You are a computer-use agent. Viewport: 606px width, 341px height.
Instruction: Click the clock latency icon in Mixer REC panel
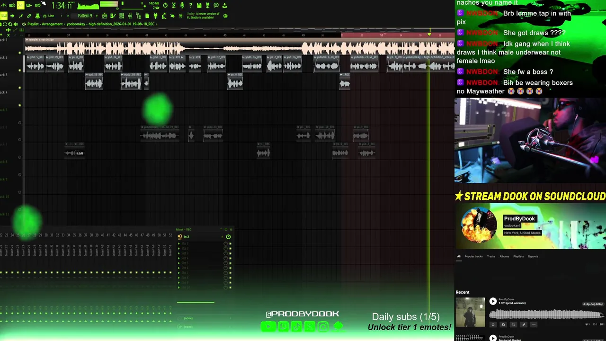point(228,237)
